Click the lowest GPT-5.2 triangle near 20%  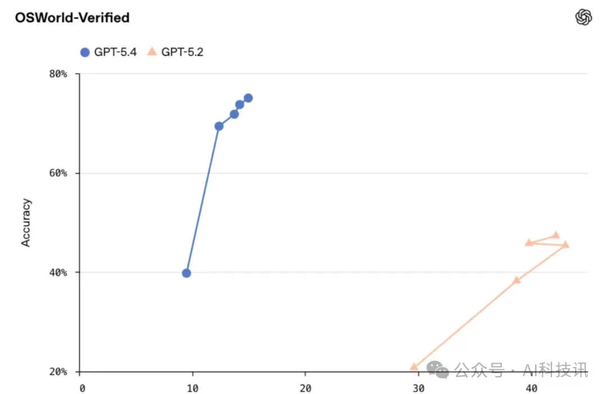click(414, 368)
